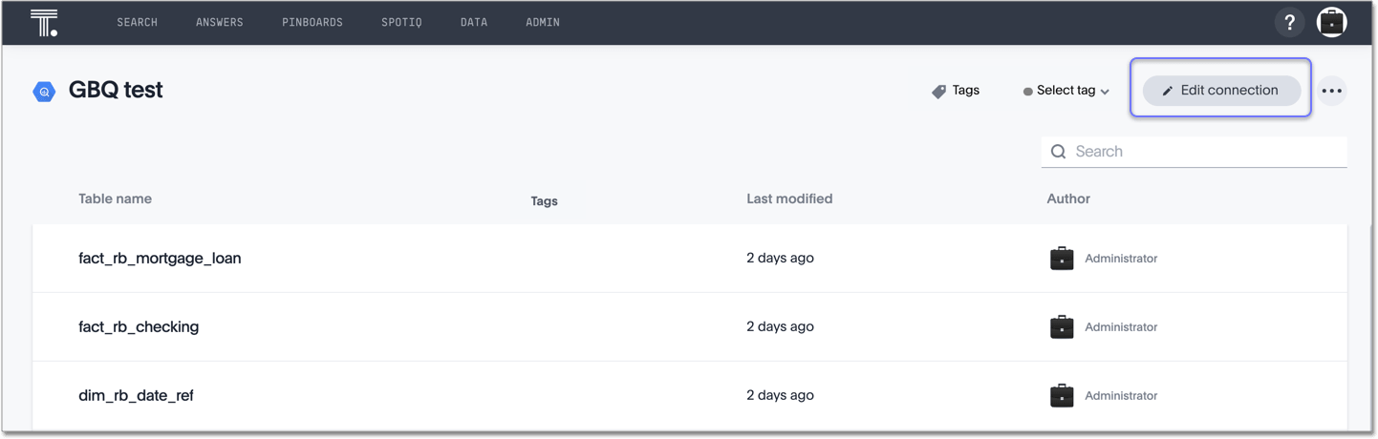Focus the table Search input field
The height and width of the screenshot is (439, 1378).
(1204, 152)
